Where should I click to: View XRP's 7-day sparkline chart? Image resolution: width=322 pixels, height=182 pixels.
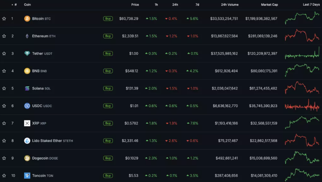302,123
